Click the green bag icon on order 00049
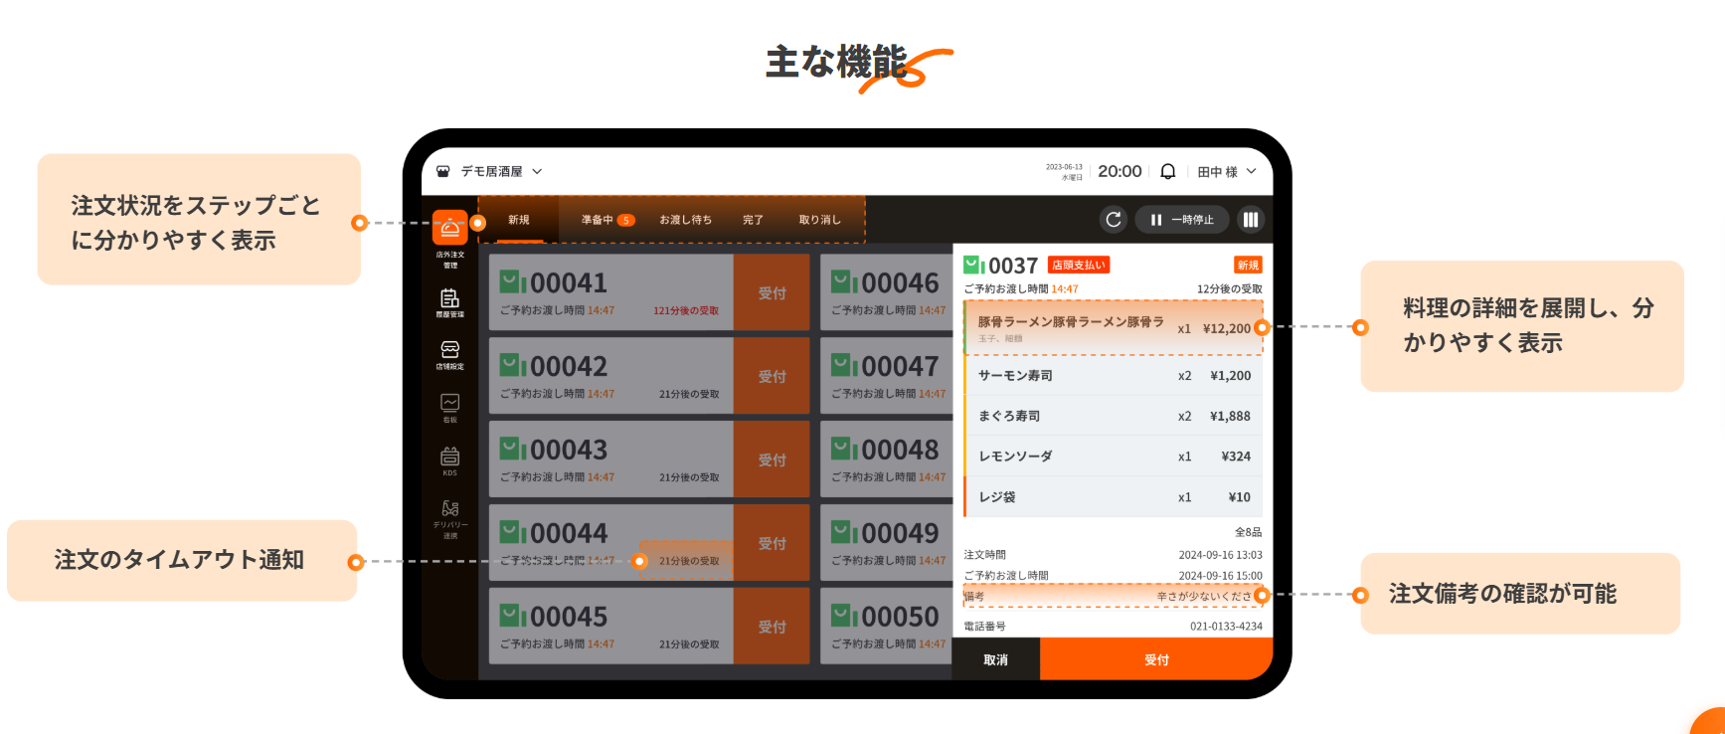1725x734 pixels. [844, 533]
